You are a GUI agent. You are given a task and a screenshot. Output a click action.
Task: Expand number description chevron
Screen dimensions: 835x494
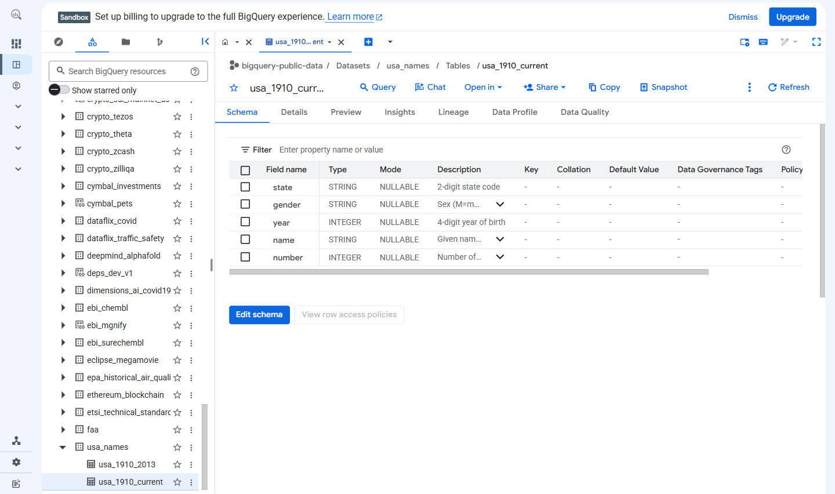click(500, 256)
